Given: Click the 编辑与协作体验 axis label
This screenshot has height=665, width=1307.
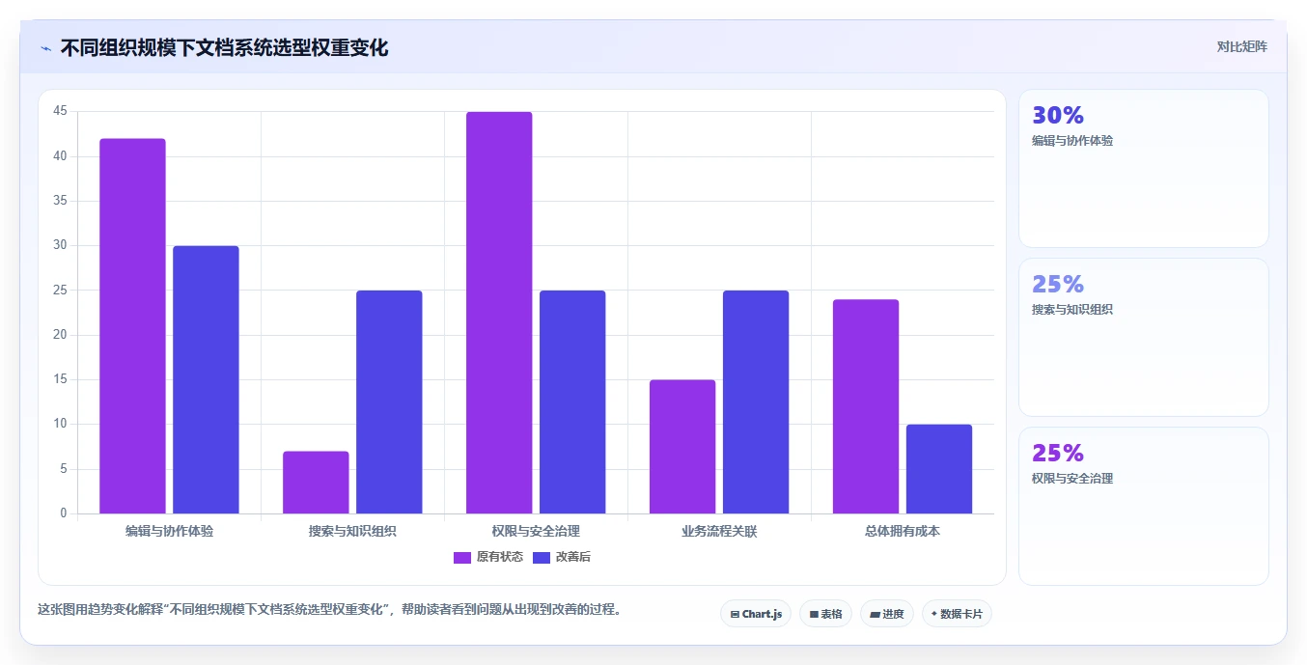Looking at the screenshot, I should tap(169, 531).
